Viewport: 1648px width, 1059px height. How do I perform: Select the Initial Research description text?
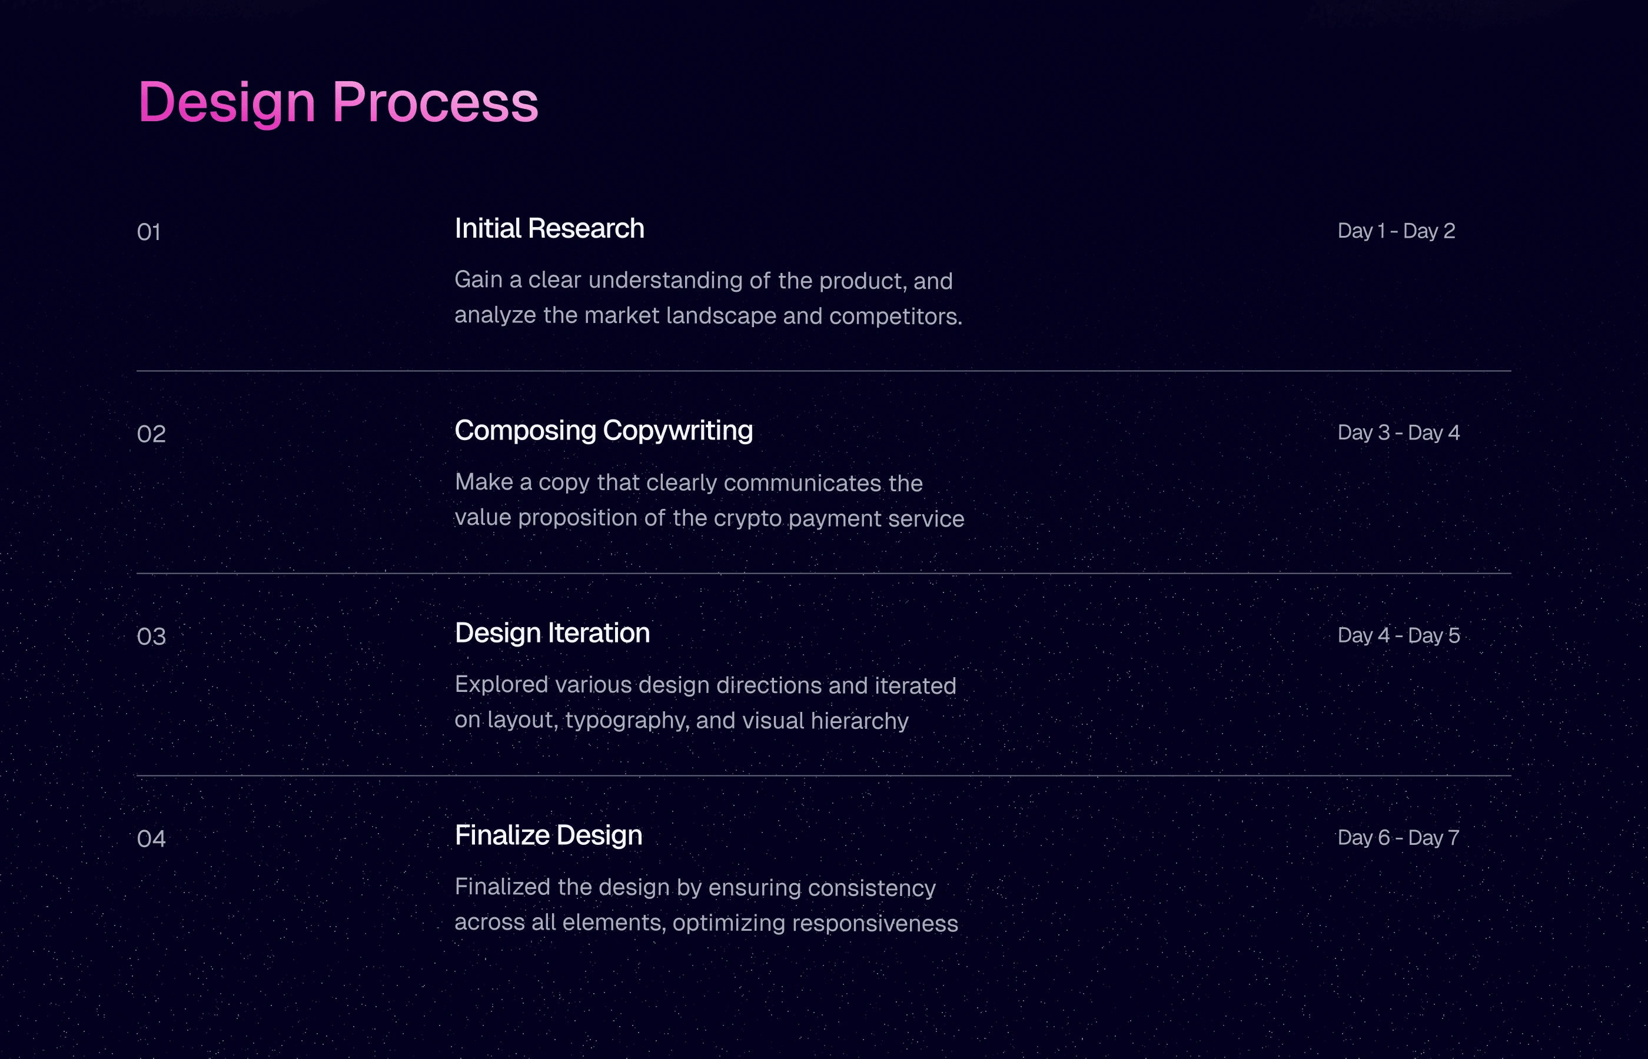pyautogui.click(x=709, y=298)
